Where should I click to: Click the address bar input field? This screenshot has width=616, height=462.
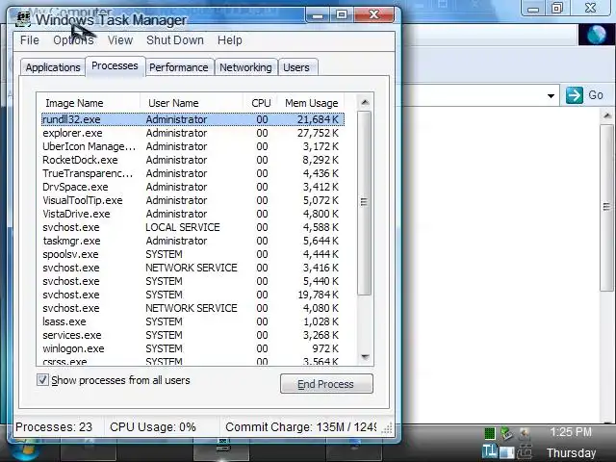(474, 95)
